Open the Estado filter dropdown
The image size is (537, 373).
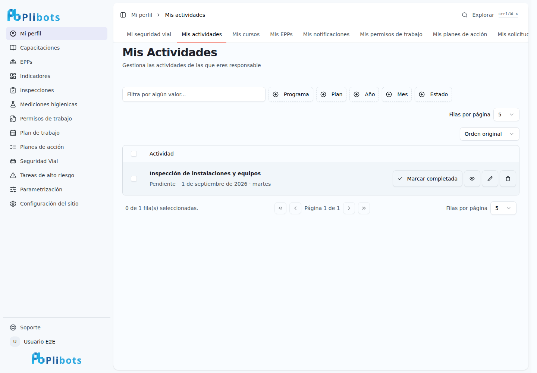click(x=433, y=94)
